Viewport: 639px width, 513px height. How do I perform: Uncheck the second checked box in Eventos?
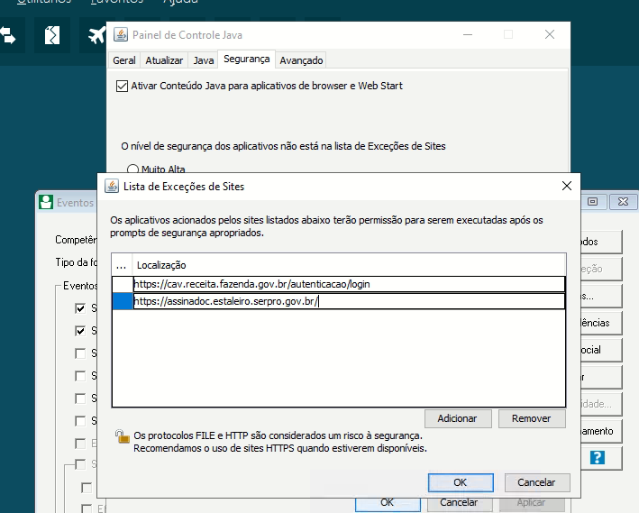(x=80, y=331)
